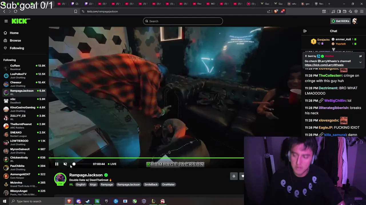The height and width of the screenshot is (205, 366).
Task: Open Asmongold247 channel in sidebar
Action: pyautogui.click(x=24, y=176)
